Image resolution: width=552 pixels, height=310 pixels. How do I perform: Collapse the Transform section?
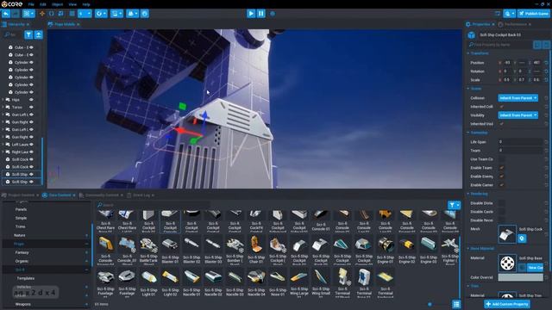pyautogui.click(x=468, y=53)
